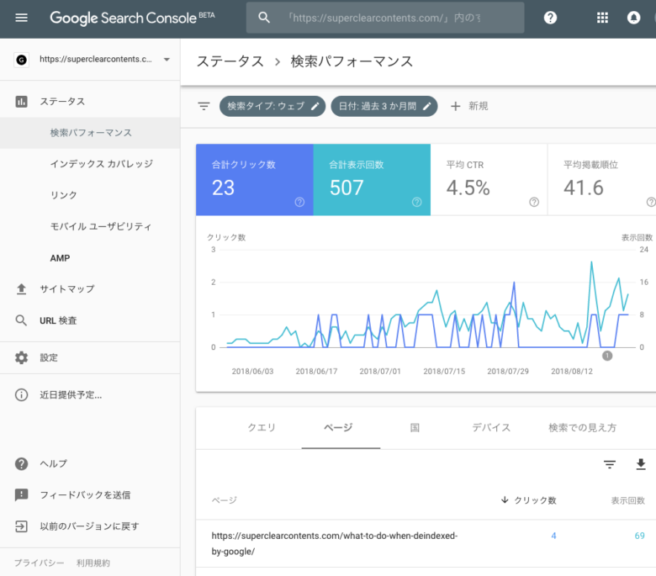Click the filter icon beside search type chip
This screenshot has width=656, height=576.
[x=204, y=106]
